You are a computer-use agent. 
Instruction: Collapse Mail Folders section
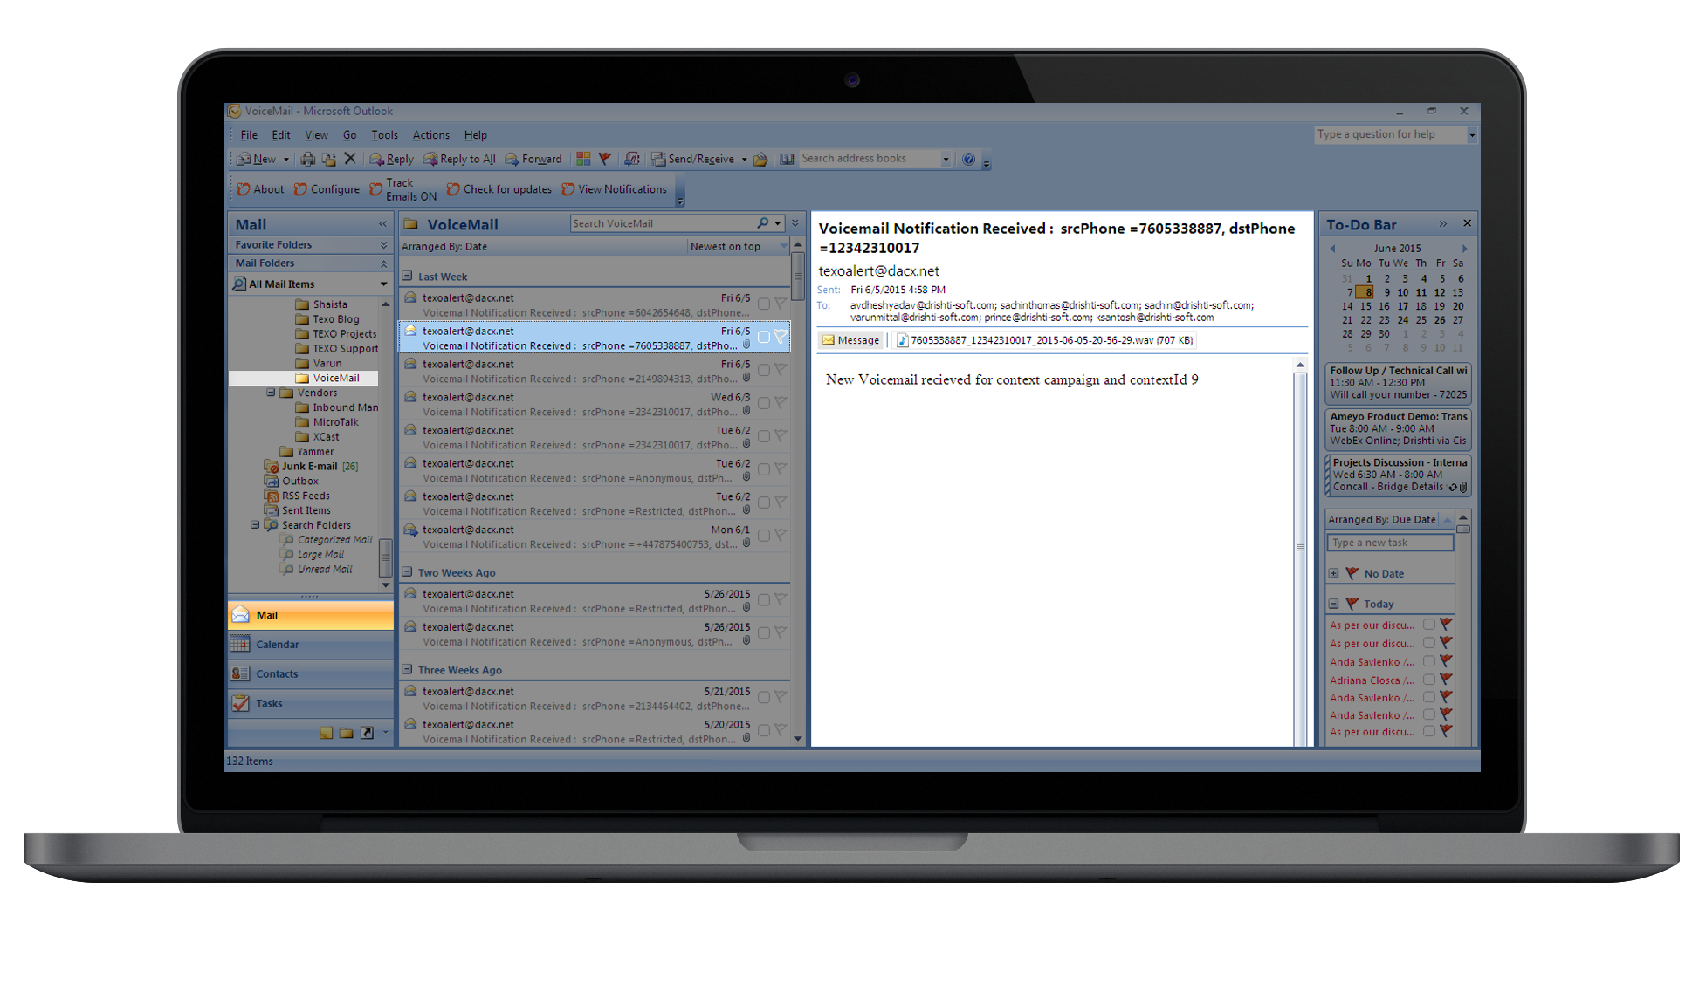tap(382, 263)
